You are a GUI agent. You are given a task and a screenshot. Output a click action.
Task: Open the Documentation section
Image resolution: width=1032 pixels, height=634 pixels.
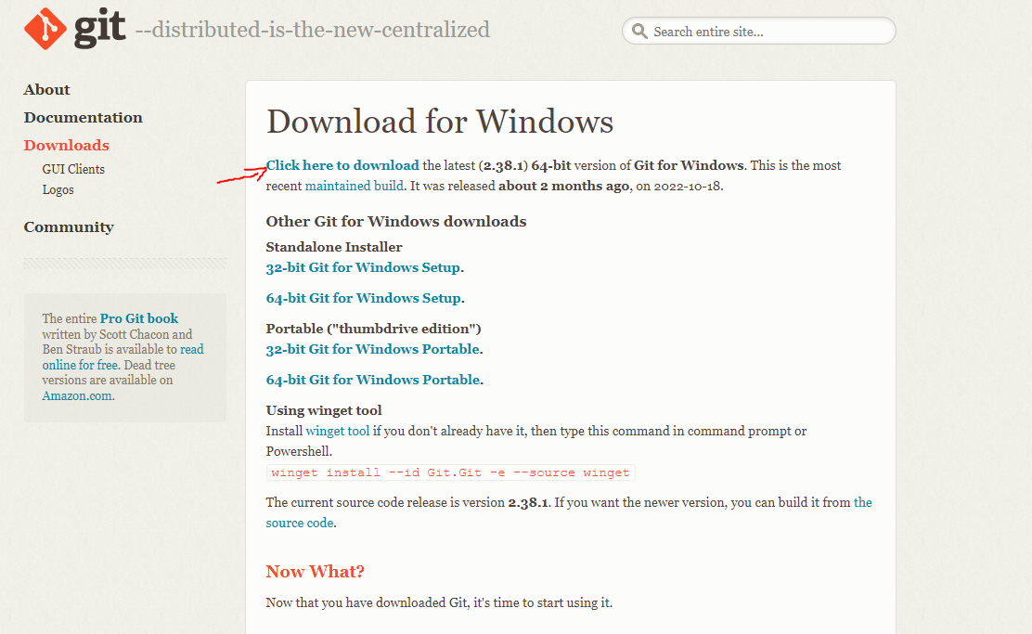(x=84, y=118)
